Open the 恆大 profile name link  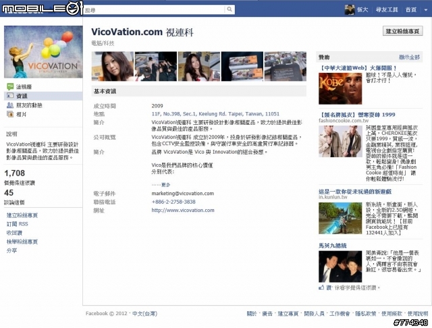pyautogui.click(x=362, y=9)
